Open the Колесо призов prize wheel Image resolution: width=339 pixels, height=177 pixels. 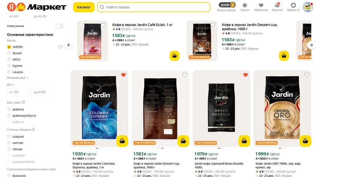tap(226, 7)
